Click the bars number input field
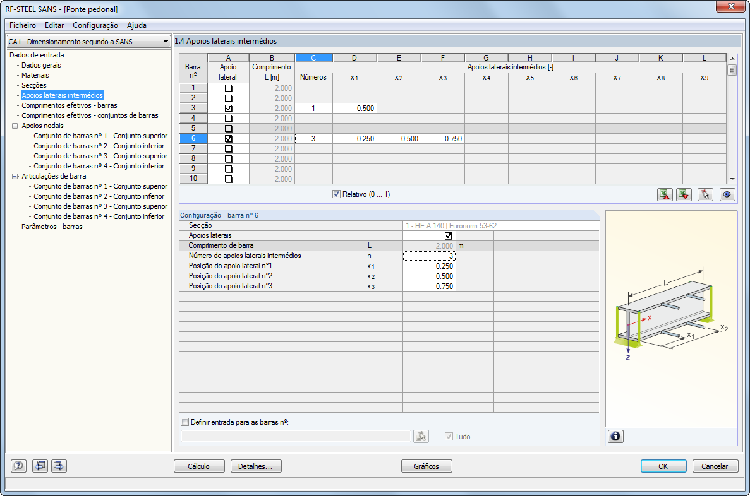 pos(296,436)
